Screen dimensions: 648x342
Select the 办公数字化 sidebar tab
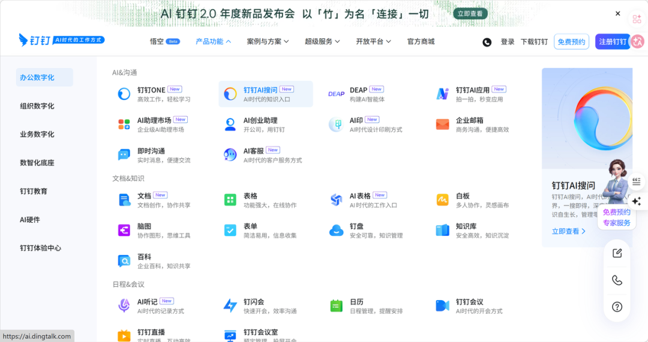(44, 77)
